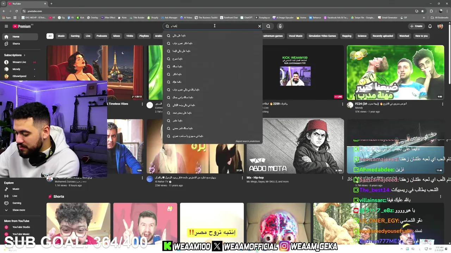Screen dimensions: 451x253
Task: Open more options for Timeless Vibes video
Action: pos(142,104)
